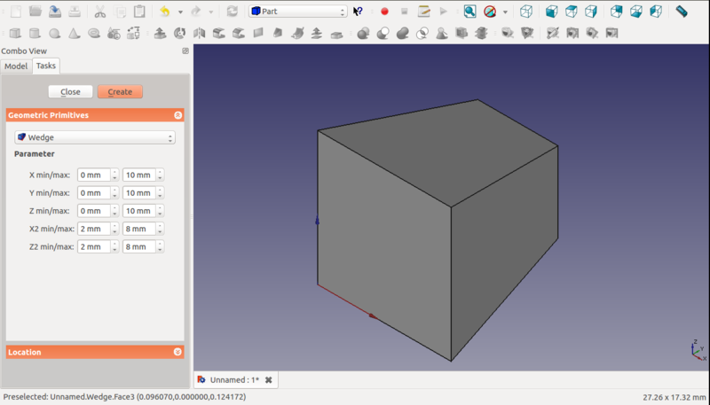This screenshot has height=405, width=710.
Task: Click the red macro record button
Action: [x=384, y=12]
